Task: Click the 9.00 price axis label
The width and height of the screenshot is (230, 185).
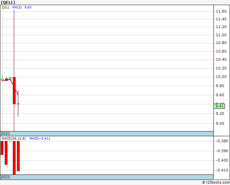Action: click(220, 123)
